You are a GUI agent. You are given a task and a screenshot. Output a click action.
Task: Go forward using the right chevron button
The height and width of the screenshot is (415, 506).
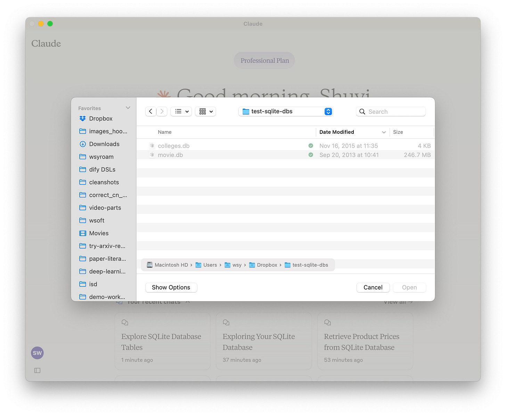click(162, 111)
